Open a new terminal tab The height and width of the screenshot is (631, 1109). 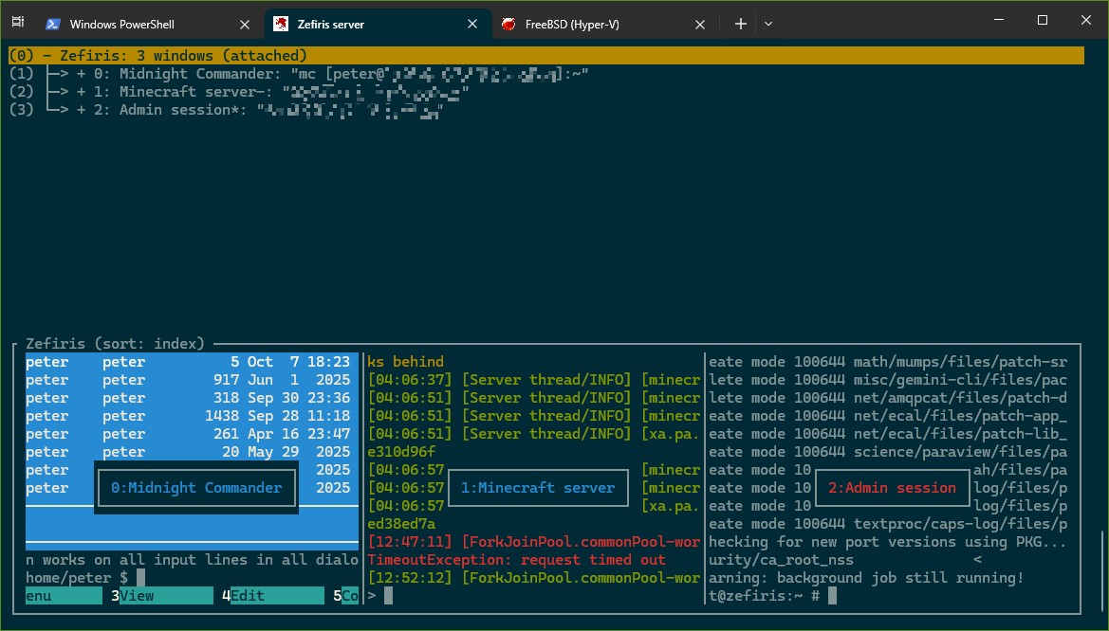[x=741, y=24]
